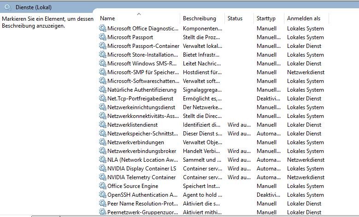
Task: Select the Net.Tcp-Portfreigabedienst service name
Action: click(x=141, y=99)
